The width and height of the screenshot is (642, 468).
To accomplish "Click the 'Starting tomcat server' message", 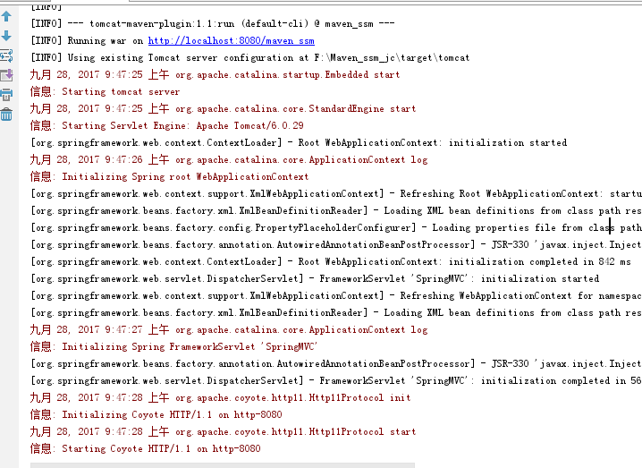I will (x=105, y=92).
